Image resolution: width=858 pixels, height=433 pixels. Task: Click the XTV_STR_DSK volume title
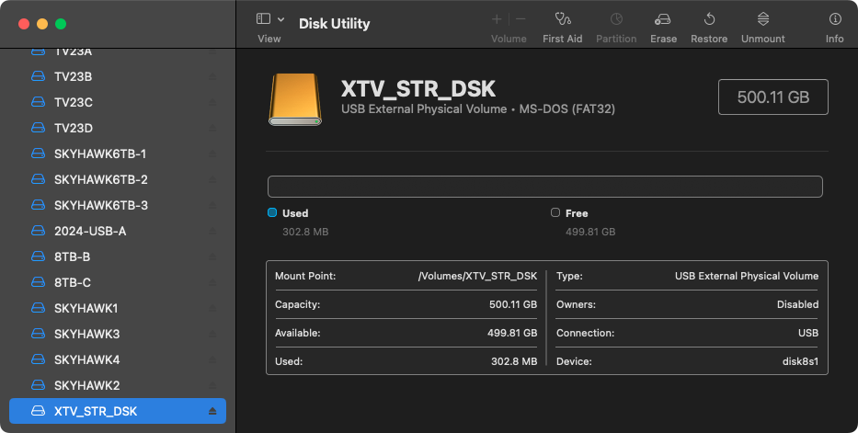(418, 88)
